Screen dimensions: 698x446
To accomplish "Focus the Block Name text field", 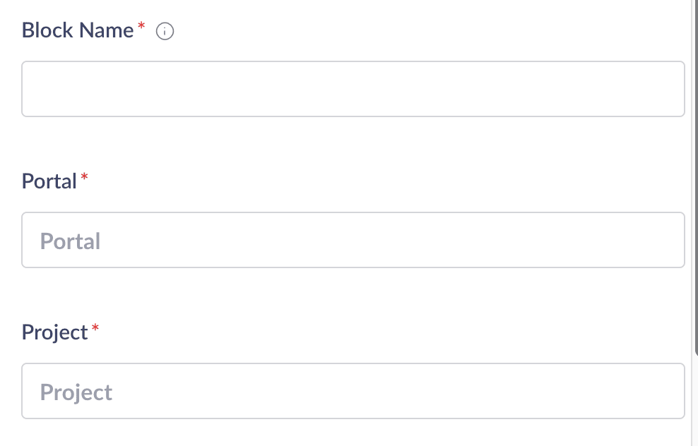I will click(353, 89).
